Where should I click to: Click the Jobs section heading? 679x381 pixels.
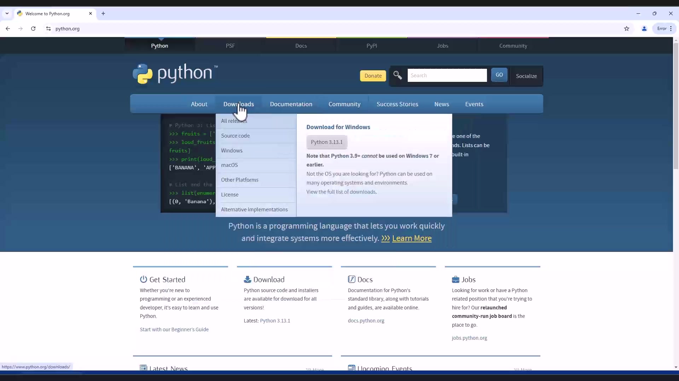pyautogui.click(x=468, y=279)
